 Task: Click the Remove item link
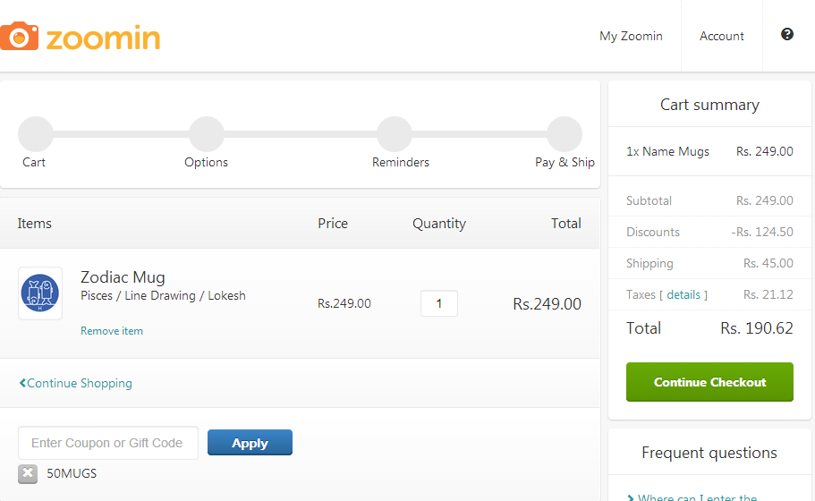pyautogui.click(x=112, y=331)
